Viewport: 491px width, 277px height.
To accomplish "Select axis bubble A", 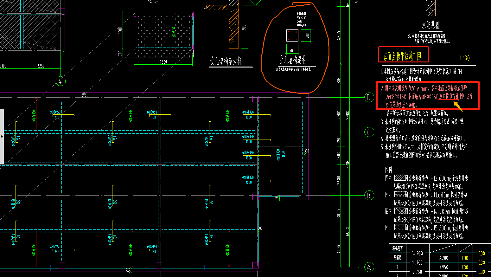I will click(369, 267).
